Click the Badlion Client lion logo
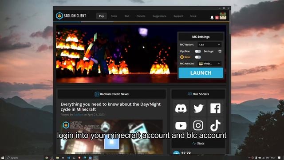 tap(59, 16)
